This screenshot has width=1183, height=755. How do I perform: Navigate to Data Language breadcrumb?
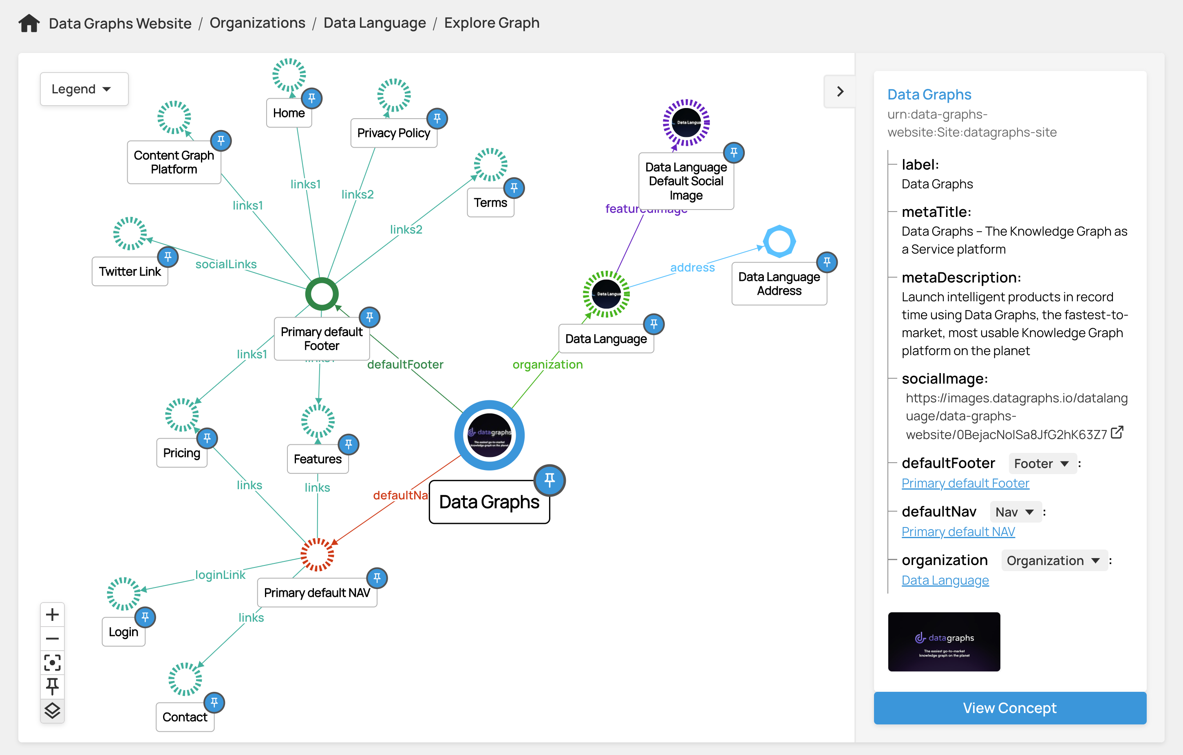pyautogui.click(x=374, y=23)
